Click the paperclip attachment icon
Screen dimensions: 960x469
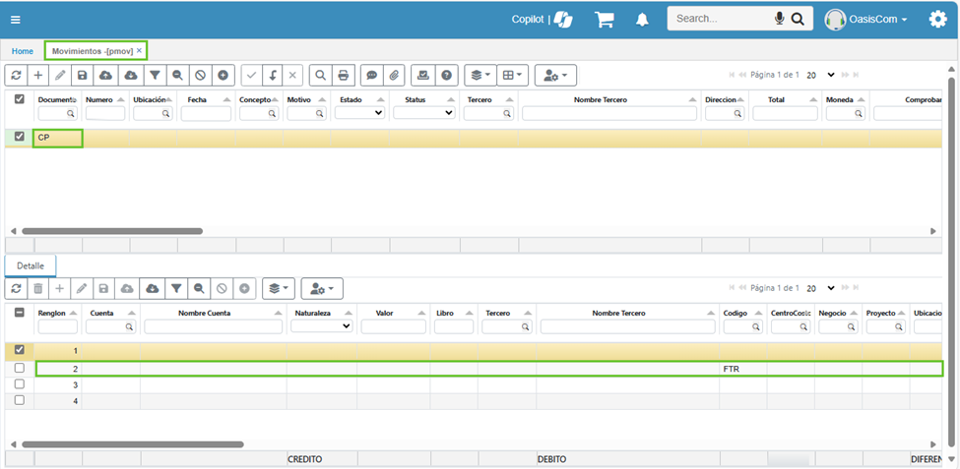(x=394, y=75)
